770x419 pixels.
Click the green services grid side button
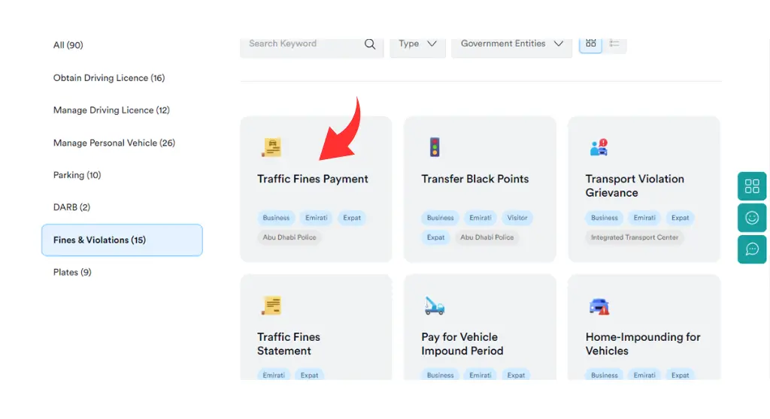click(752, 186)
